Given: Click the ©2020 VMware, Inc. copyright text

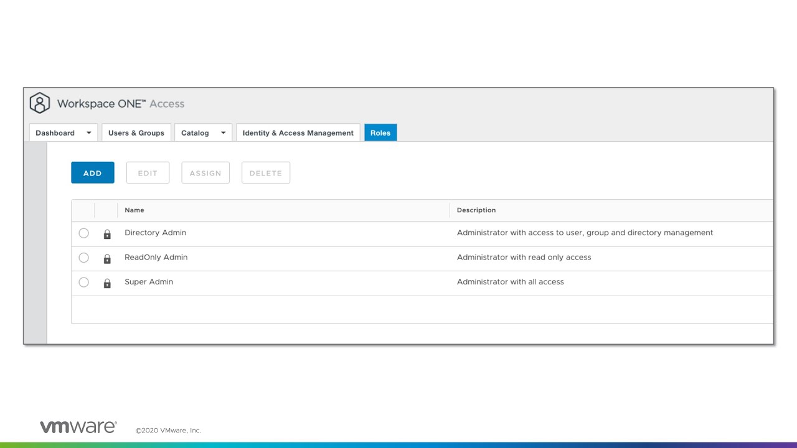Looking at the screenshot, I should (168, 431).
